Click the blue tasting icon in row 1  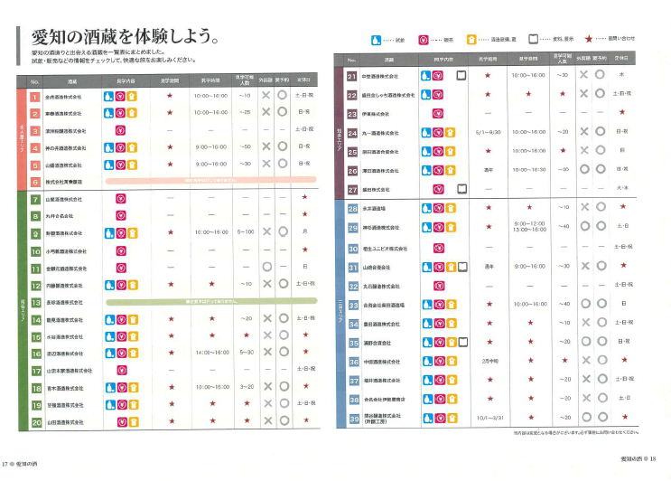(x=108, y=97)
